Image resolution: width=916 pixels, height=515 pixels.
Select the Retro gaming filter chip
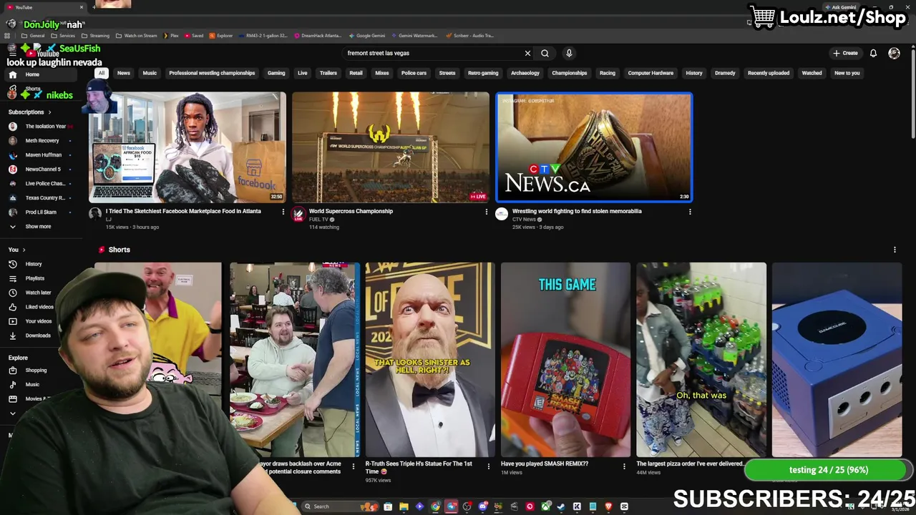[x=483, y=73]
